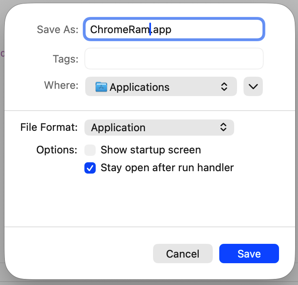The height and width of the screenshot is (285, 298).
Task: Open the File Format dropdown
Action: [x=159, y=128]
